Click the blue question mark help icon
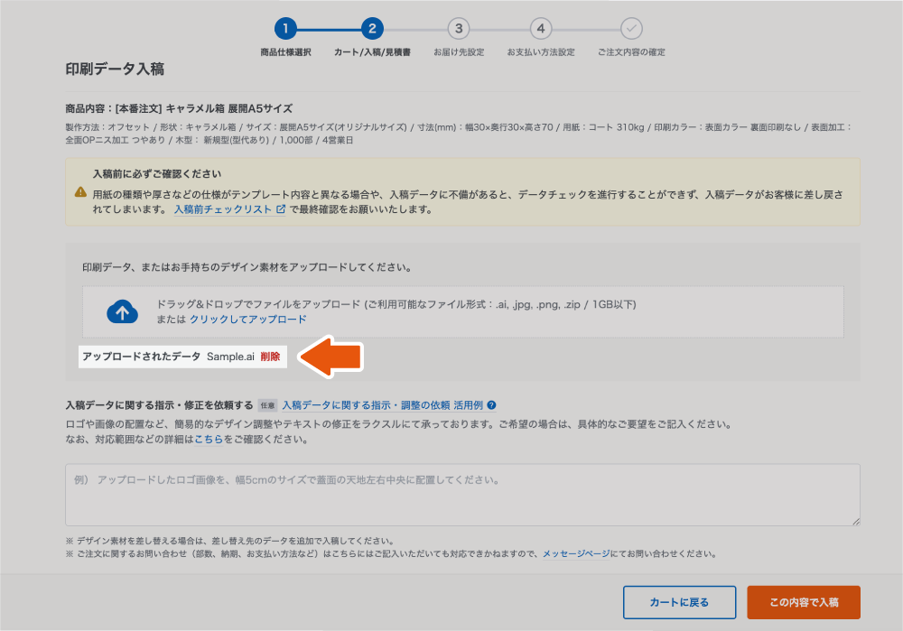The height and width of the screenshot is (631, 903). click(x=491, y=405)
